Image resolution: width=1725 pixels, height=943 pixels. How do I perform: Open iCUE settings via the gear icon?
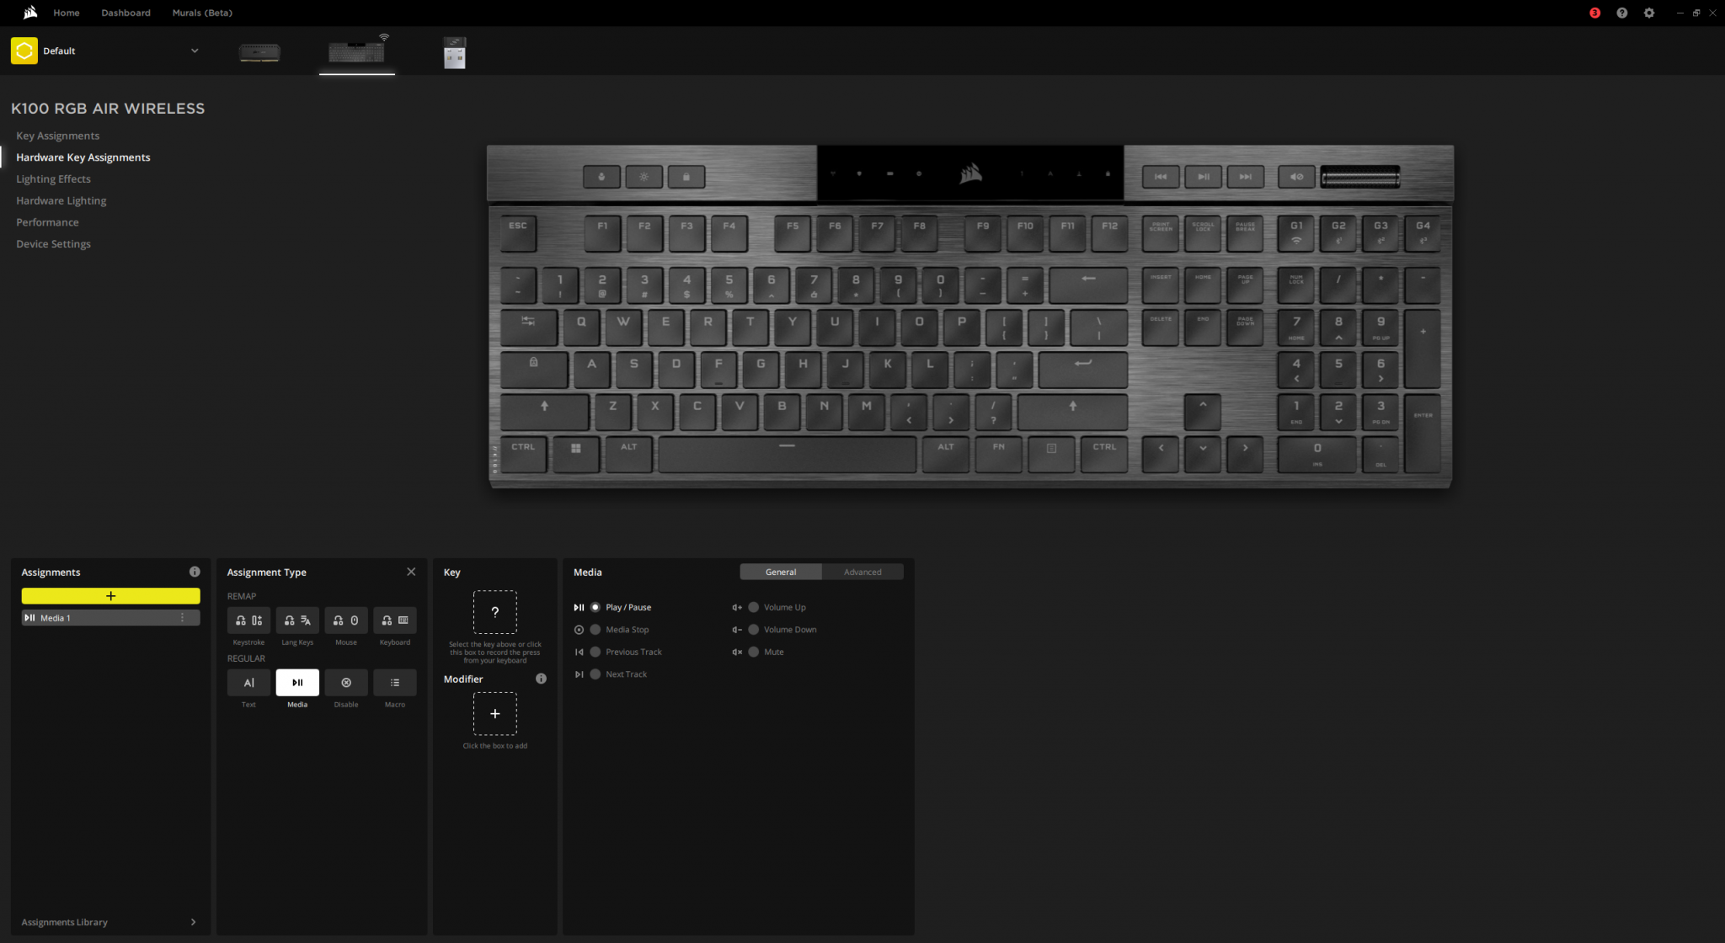coord(1649,13)
